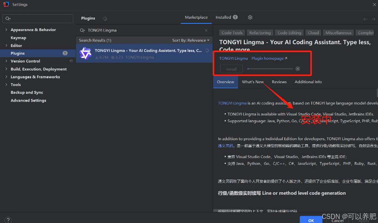Select the Keymap settings item

point(18,37)
